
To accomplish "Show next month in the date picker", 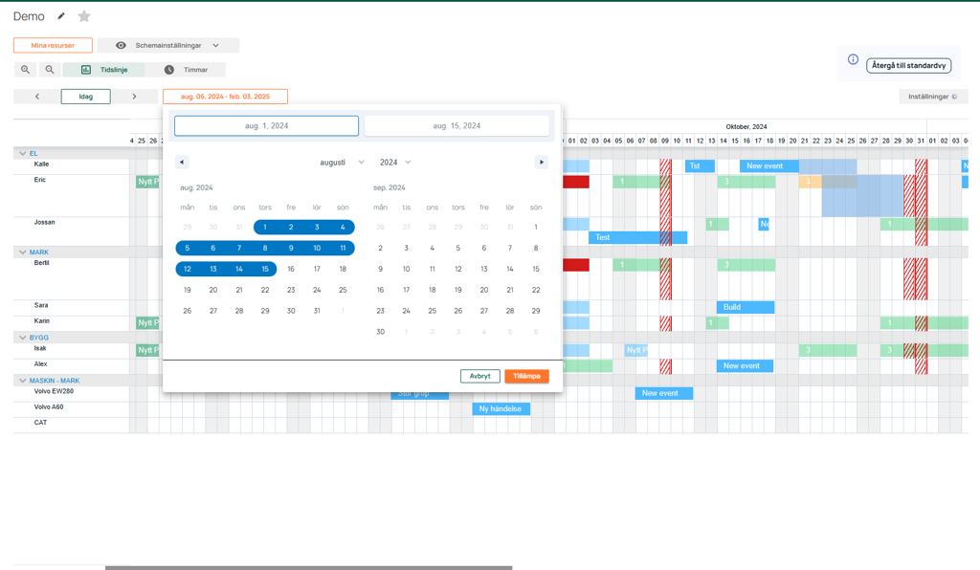I will tap(542, 163).
